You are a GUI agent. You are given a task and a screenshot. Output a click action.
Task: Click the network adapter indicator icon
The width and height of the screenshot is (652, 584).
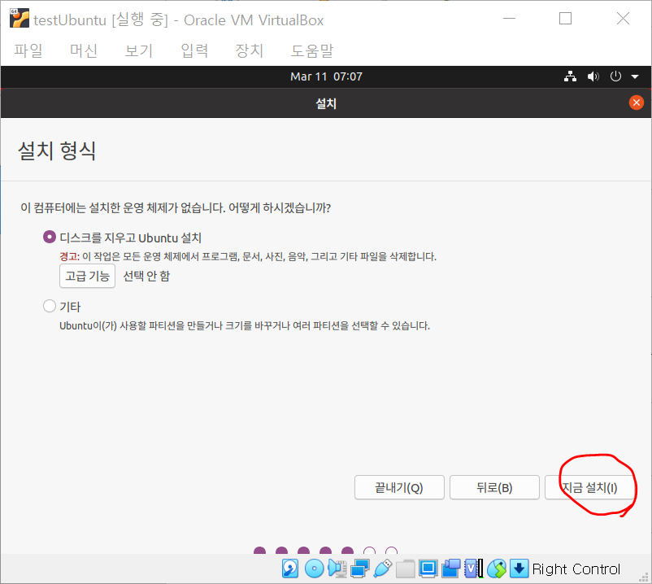[359, 569]
